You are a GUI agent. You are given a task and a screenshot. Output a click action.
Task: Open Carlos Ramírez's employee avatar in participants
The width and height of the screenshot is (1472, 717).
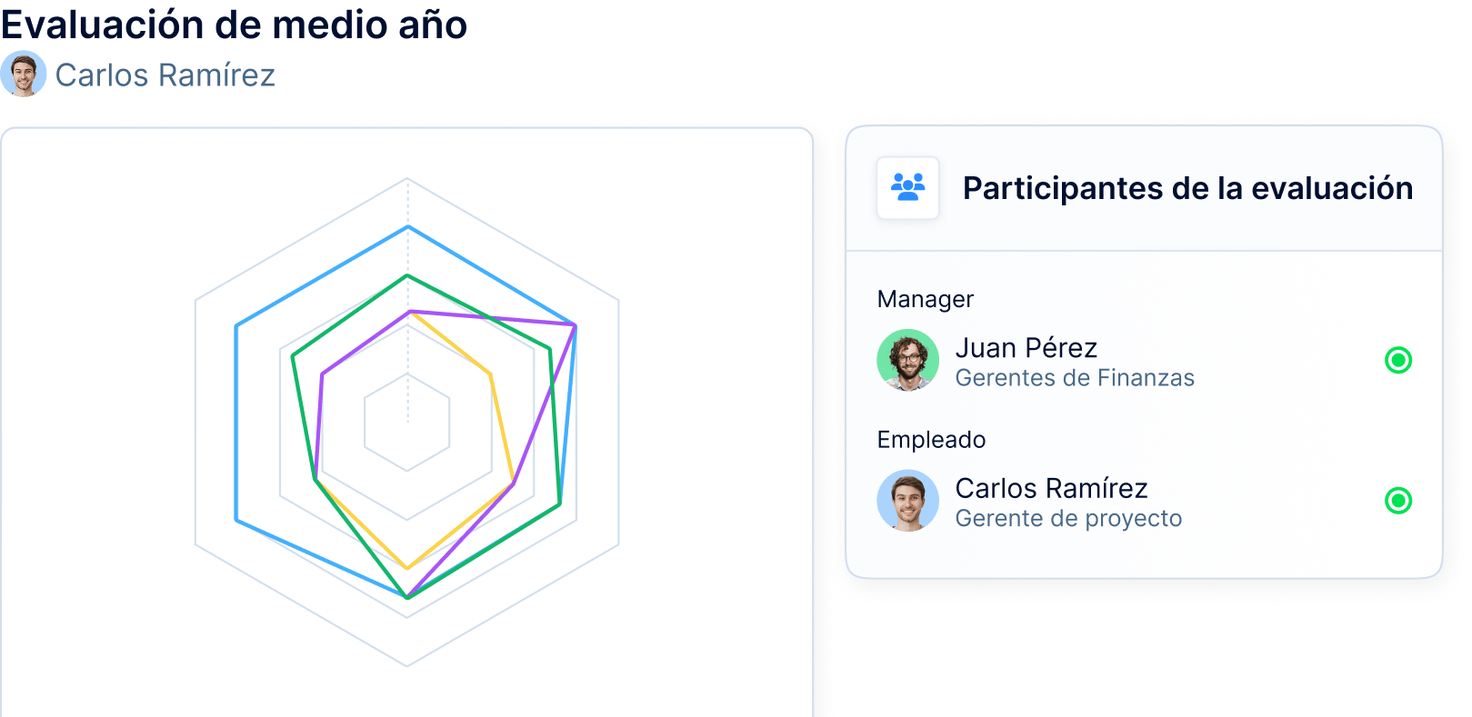point(907,501)
